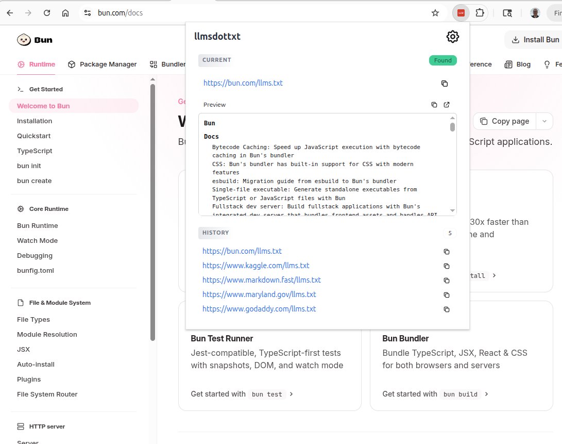
Task: Click the history count badge 5
Action: [450, 233]
